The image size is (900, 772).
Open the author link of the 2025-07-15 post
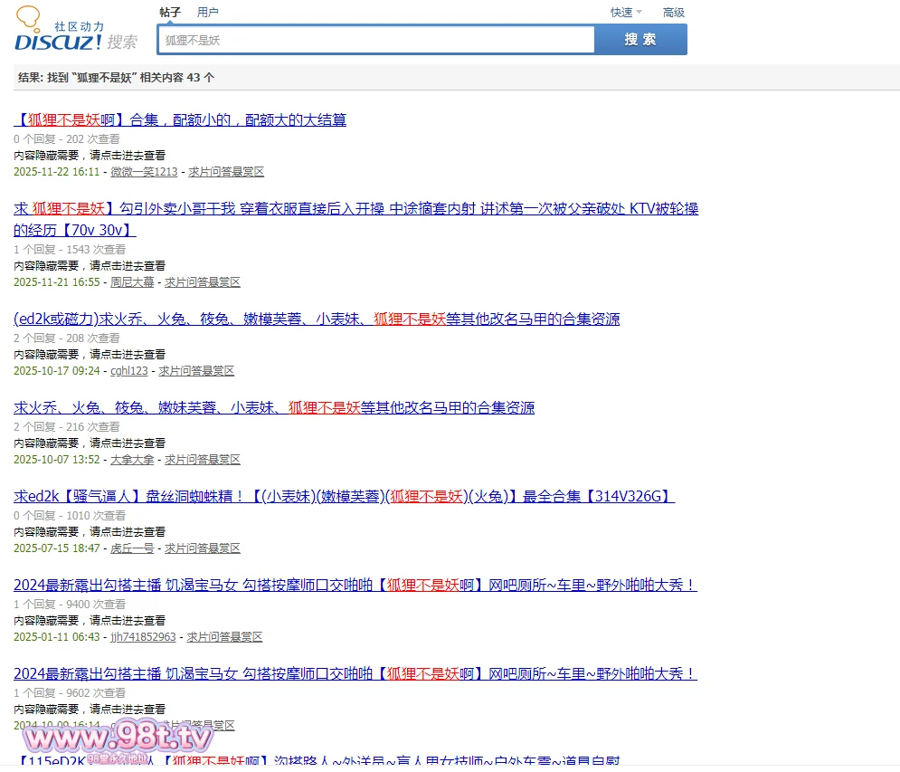click(x=132, y=548)
